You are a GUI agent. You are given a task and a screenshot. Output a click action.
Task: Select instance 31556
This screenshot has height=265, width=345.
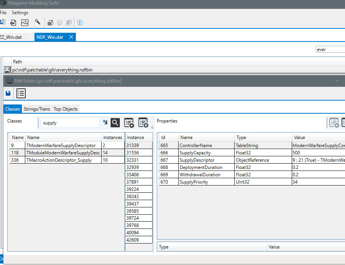click(x=139, y=153)
